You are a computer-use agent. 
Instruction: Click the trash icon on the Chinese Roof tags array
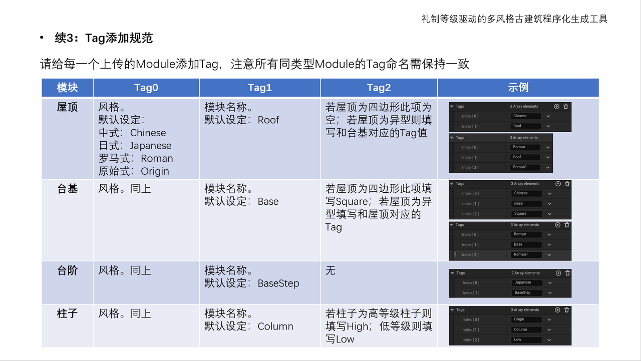pos(566,106)
